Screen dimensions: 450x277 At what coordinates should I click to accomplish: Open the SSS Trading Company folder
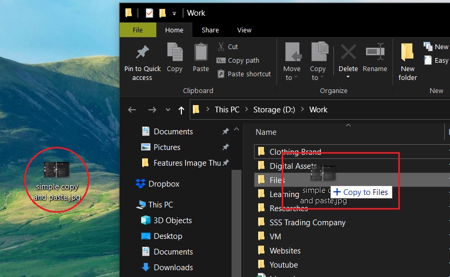coord(307,222)
